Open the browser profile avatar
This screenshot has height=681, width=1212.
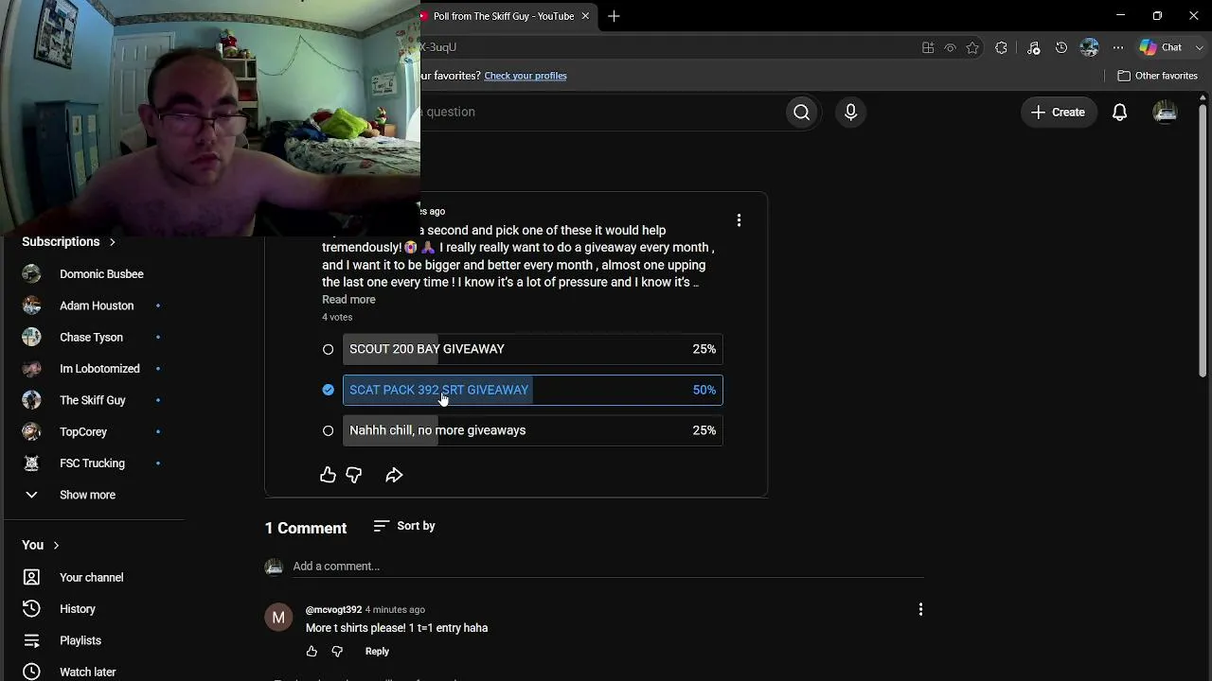(x=1090, y=47)
